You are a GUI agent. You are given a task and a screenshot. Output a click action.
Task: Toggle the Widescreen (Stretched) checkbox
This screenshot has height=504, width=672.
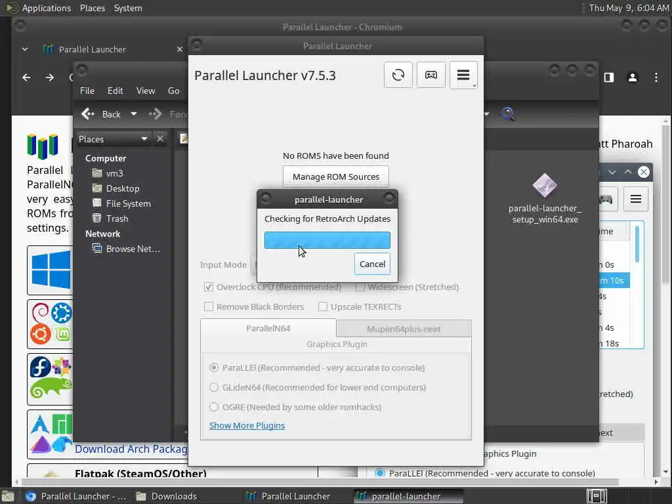pyautogui.click(x=360, y=287)
